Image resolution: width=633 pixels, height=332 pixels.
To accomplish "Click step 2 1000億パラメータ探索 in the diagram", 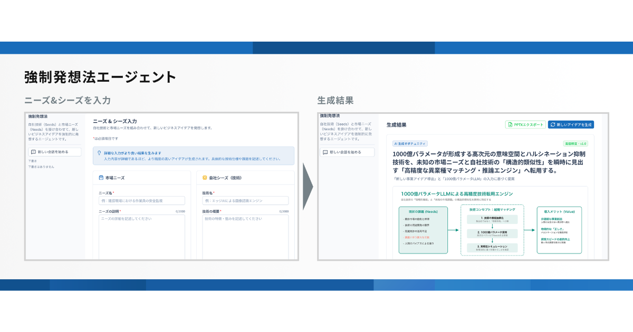I will [x=492, y=232].
